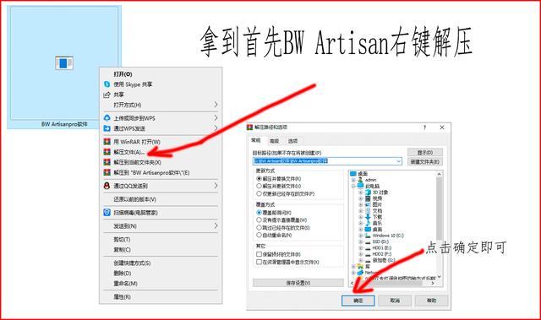
Task: Click the 显示(D) button
Action: pyautogui.click(x=424, y=152)
